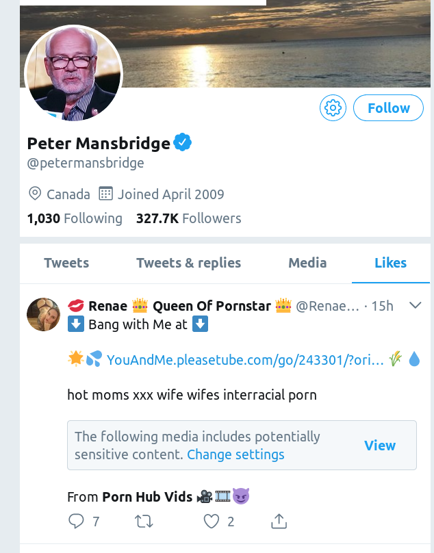Viewport: 434px width, 553px height.
Task: Click the joined date calendar icon
Action: coord(105,194)
